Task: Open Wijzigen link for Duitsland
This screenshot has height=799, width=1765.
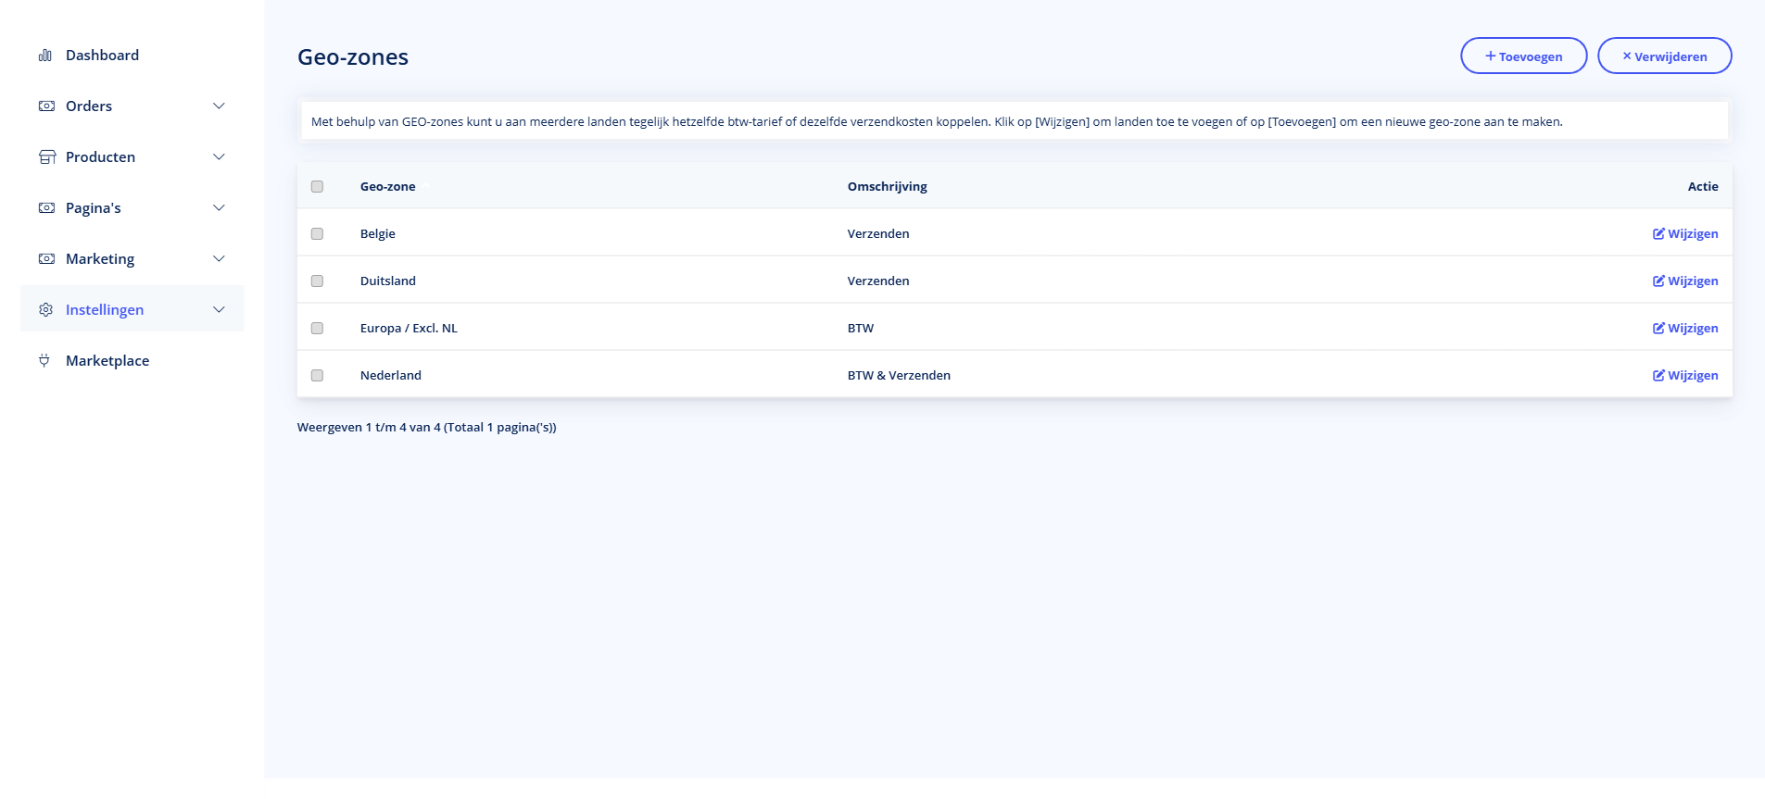Action: pos(1692,281)
